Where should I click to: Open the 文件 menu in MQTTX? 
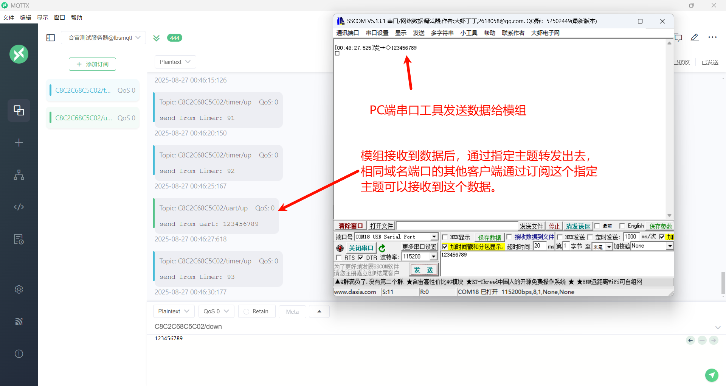pos(8,17)
